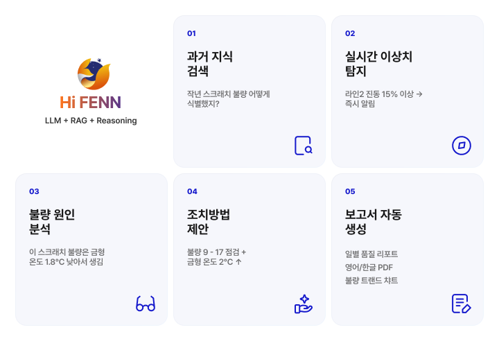
Task: Click the Hi FENN brand name text
Action: pos(91,103)
